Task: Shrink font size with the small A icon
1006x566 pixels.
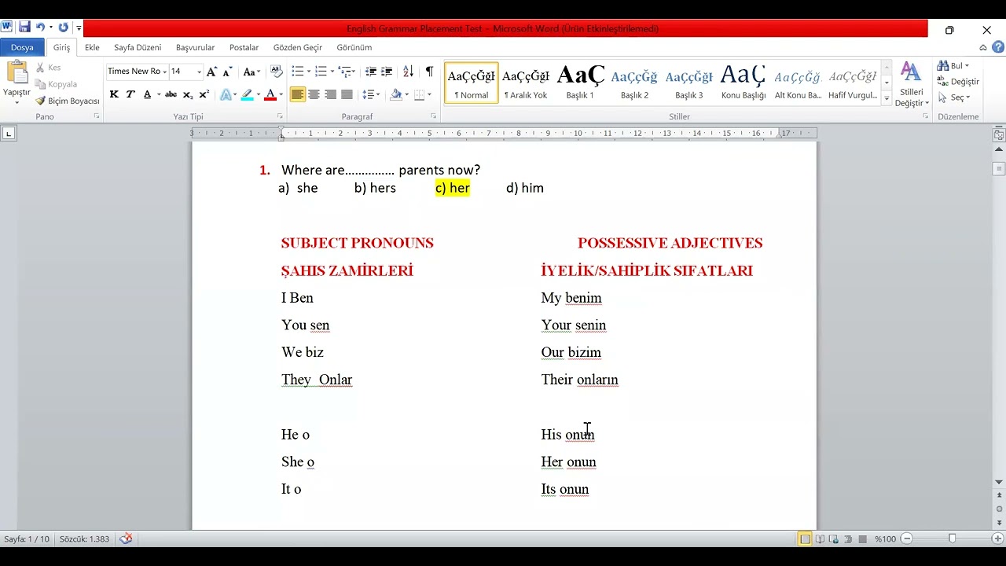Action: coord(227,72)
